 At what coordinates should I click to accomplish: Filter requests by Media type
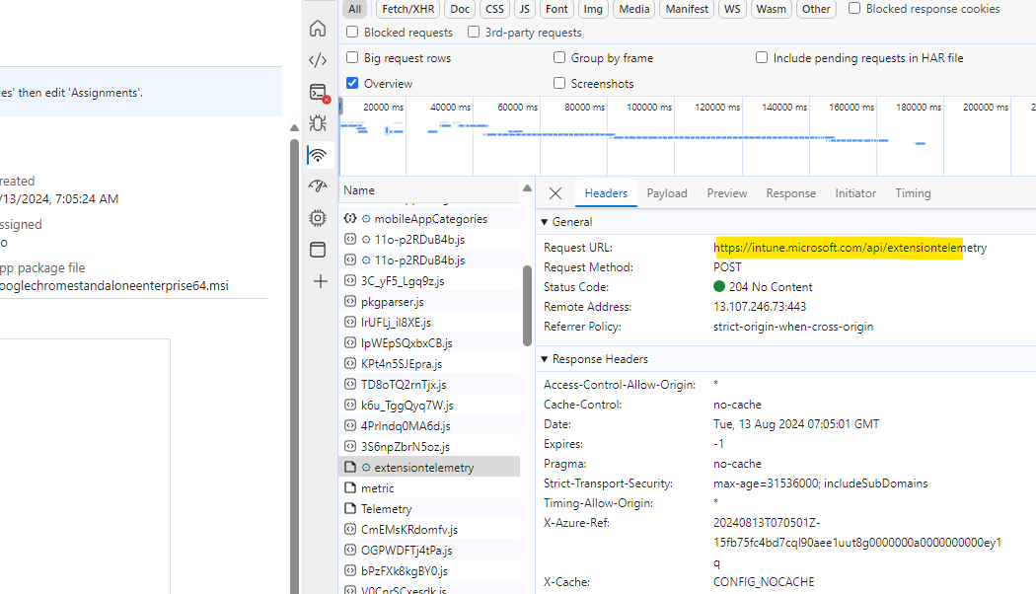[x=634, y=9]
